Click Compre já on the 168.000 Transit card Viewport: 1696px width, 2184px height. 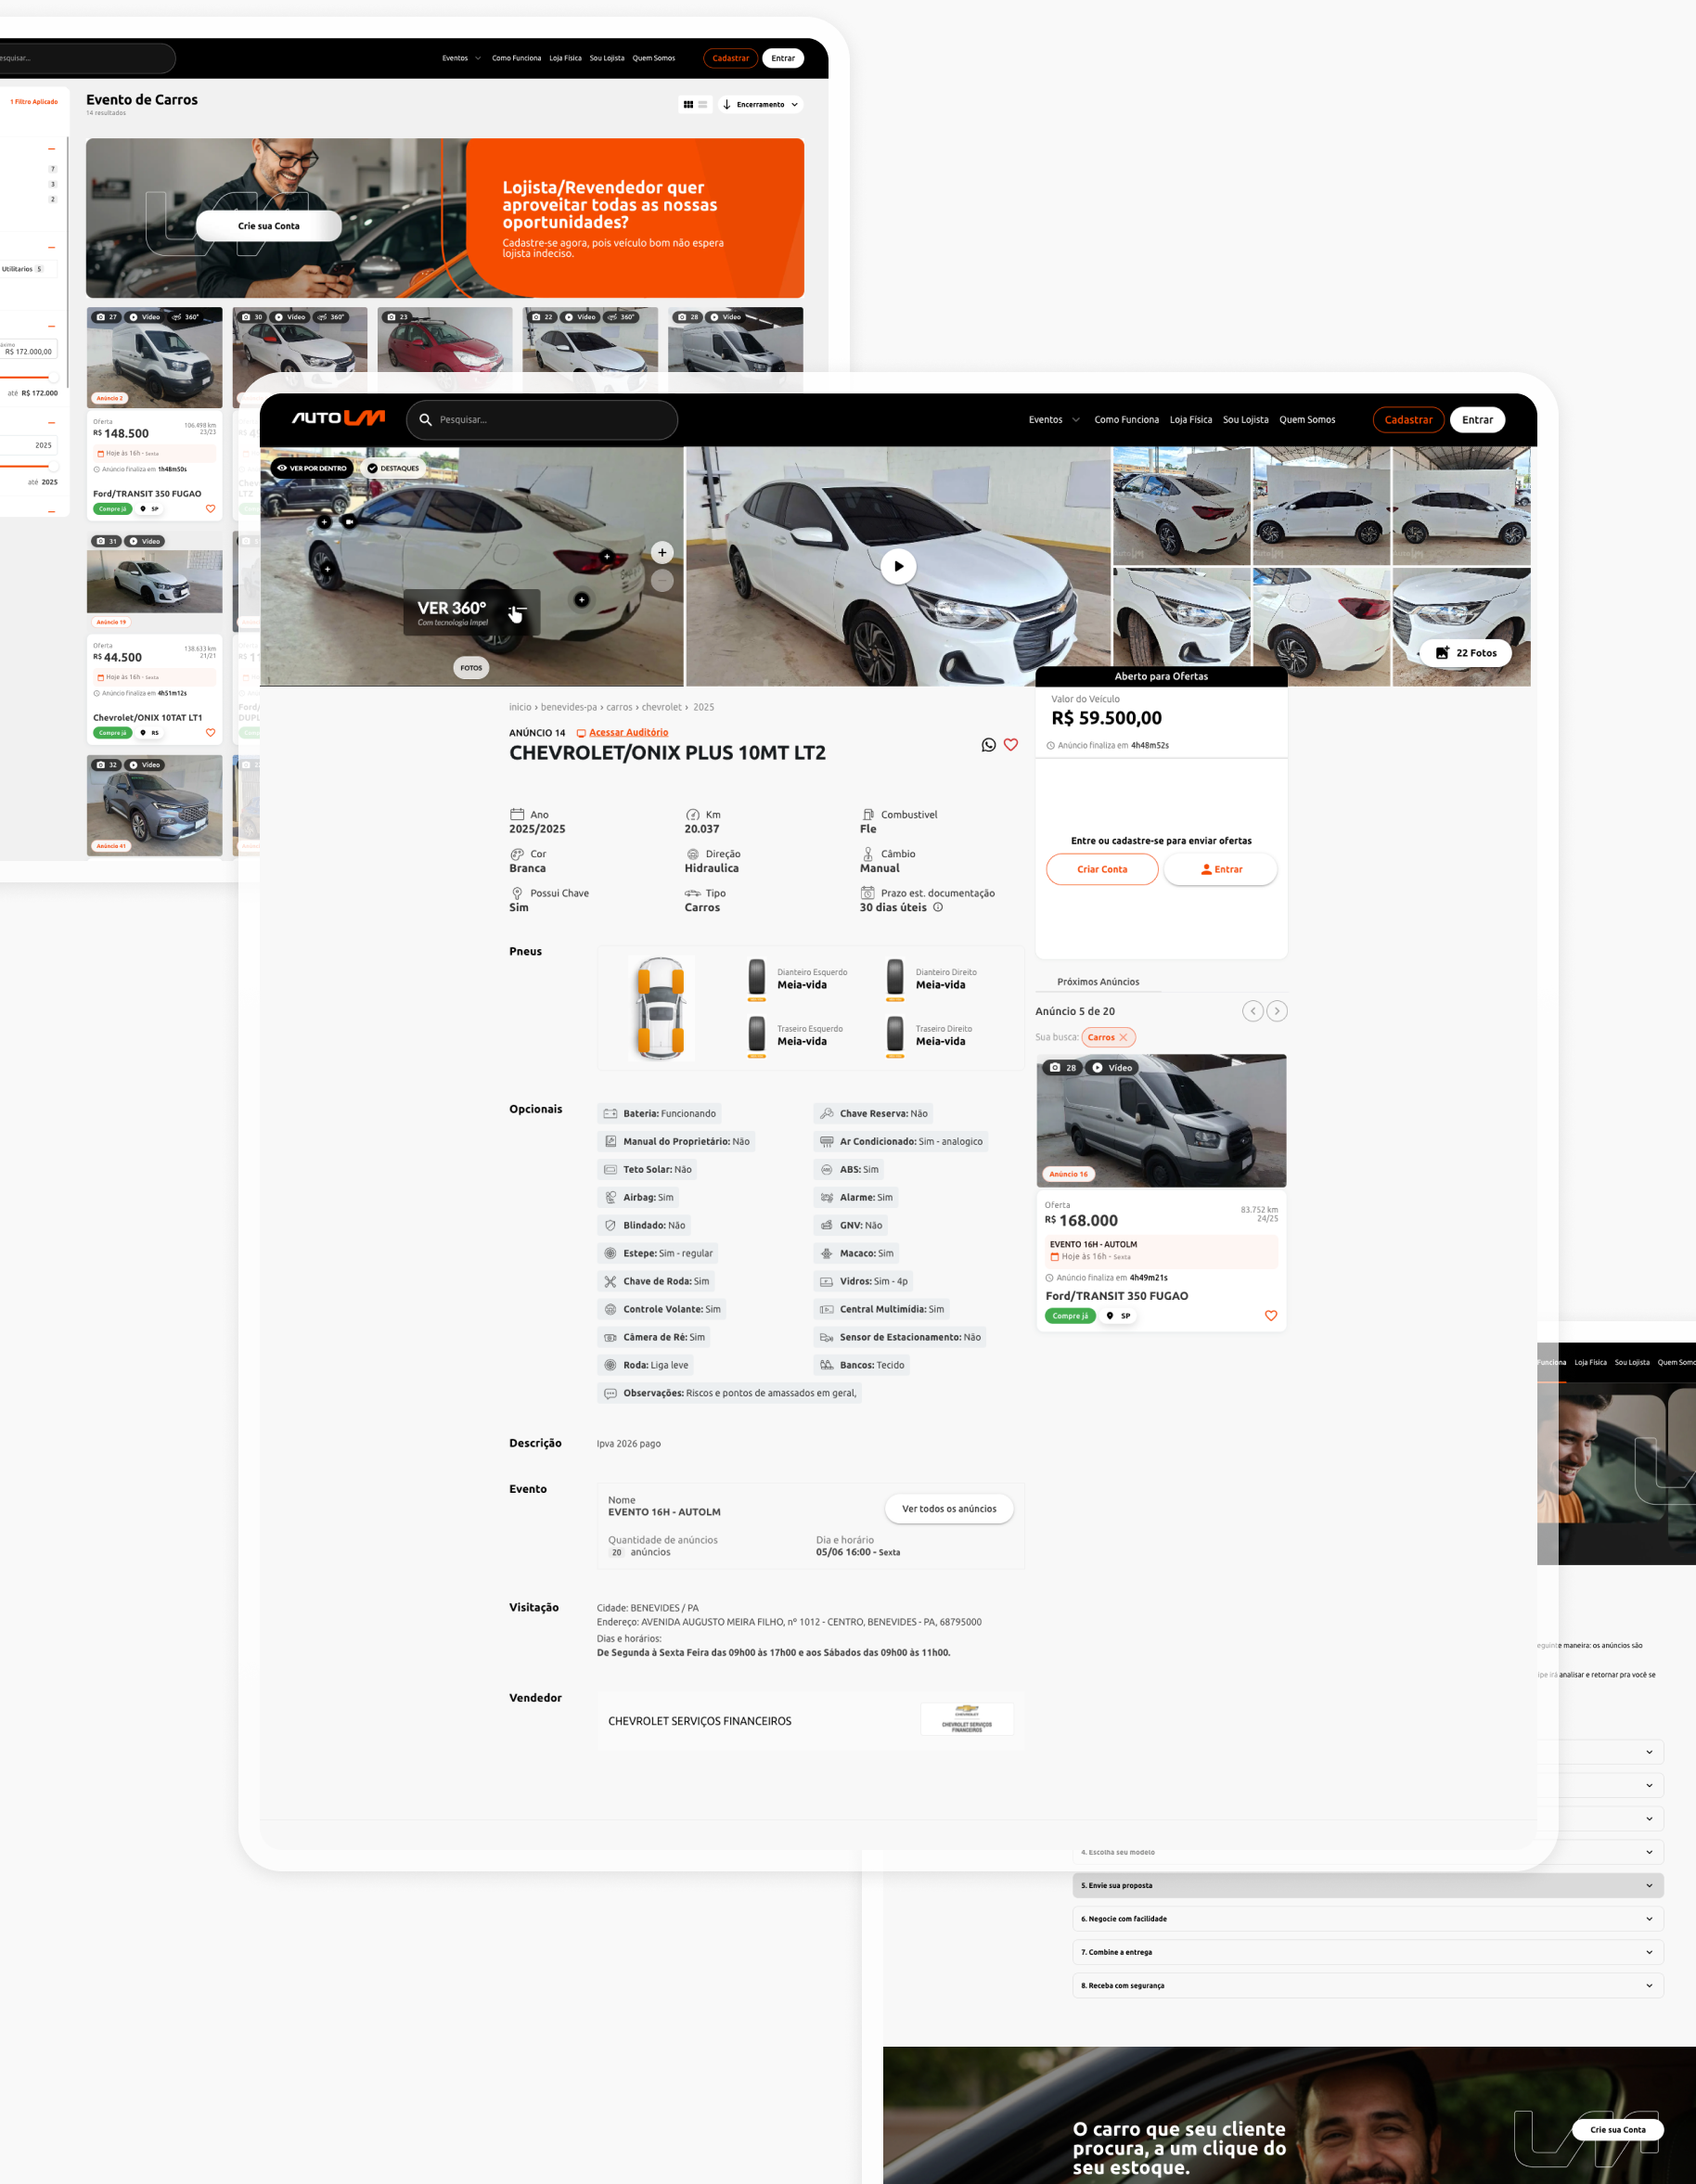[1070, 1316]
